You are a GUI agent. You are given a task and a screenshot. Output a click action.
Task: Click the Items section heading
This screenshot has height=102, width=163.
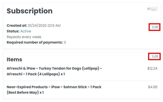14,59
